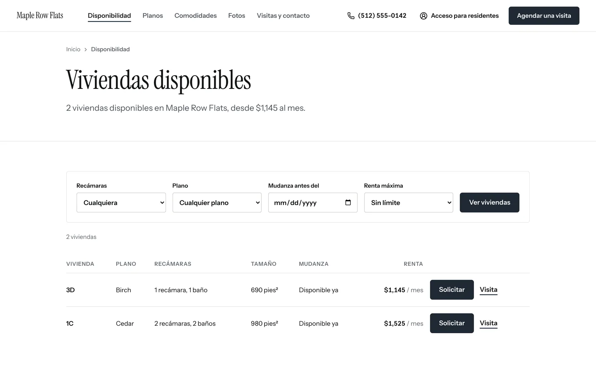Click Solicitar for unit 1C
The image size is (596, 372).
click(x=452, y=323)
